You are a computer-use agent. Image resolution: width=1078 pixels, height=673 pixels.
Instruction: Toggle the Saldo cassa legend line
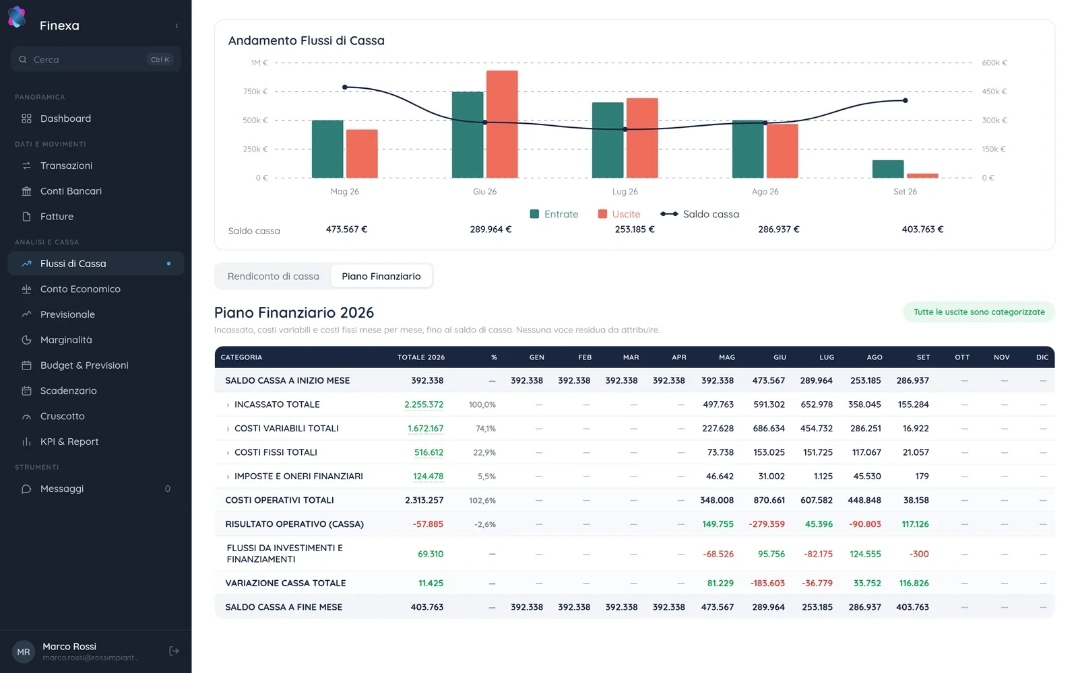click(x=700, y=214)
